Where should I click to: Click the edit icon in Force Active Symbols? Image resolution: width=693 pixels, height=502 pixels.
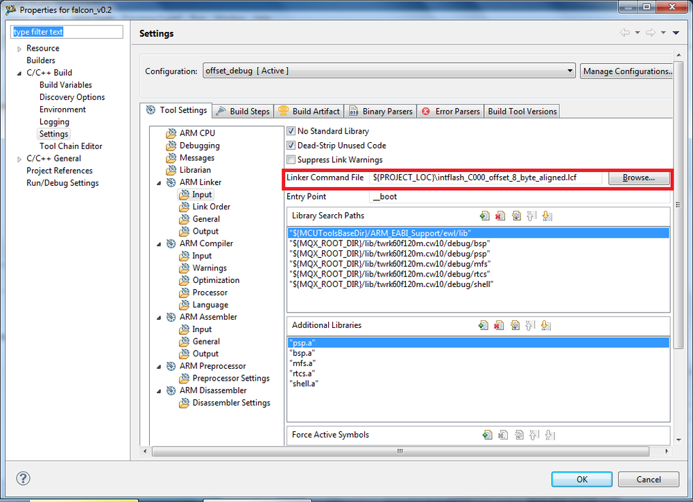point(519,435)
